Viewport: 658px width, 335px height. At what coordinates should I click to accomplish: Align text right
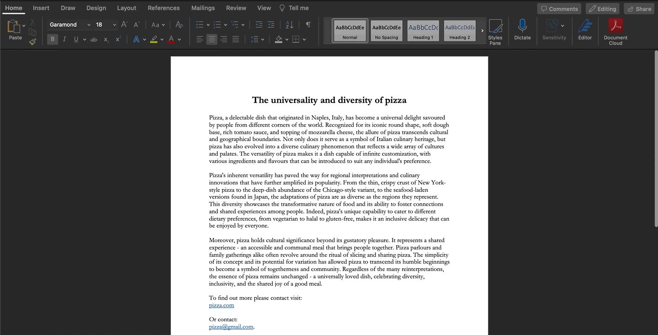coord(224,39)
